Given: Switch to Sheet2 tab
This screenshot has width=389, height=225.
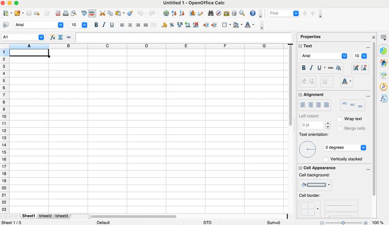Looking at the screenshot, I should pos(45,216).
